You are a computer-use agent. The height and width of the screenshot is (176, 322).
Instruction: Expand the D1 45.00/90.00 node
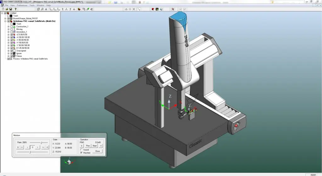coord(8,48)
